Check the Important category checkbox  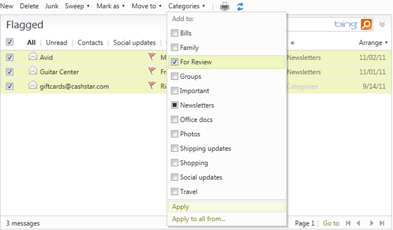tap(174, 91)
